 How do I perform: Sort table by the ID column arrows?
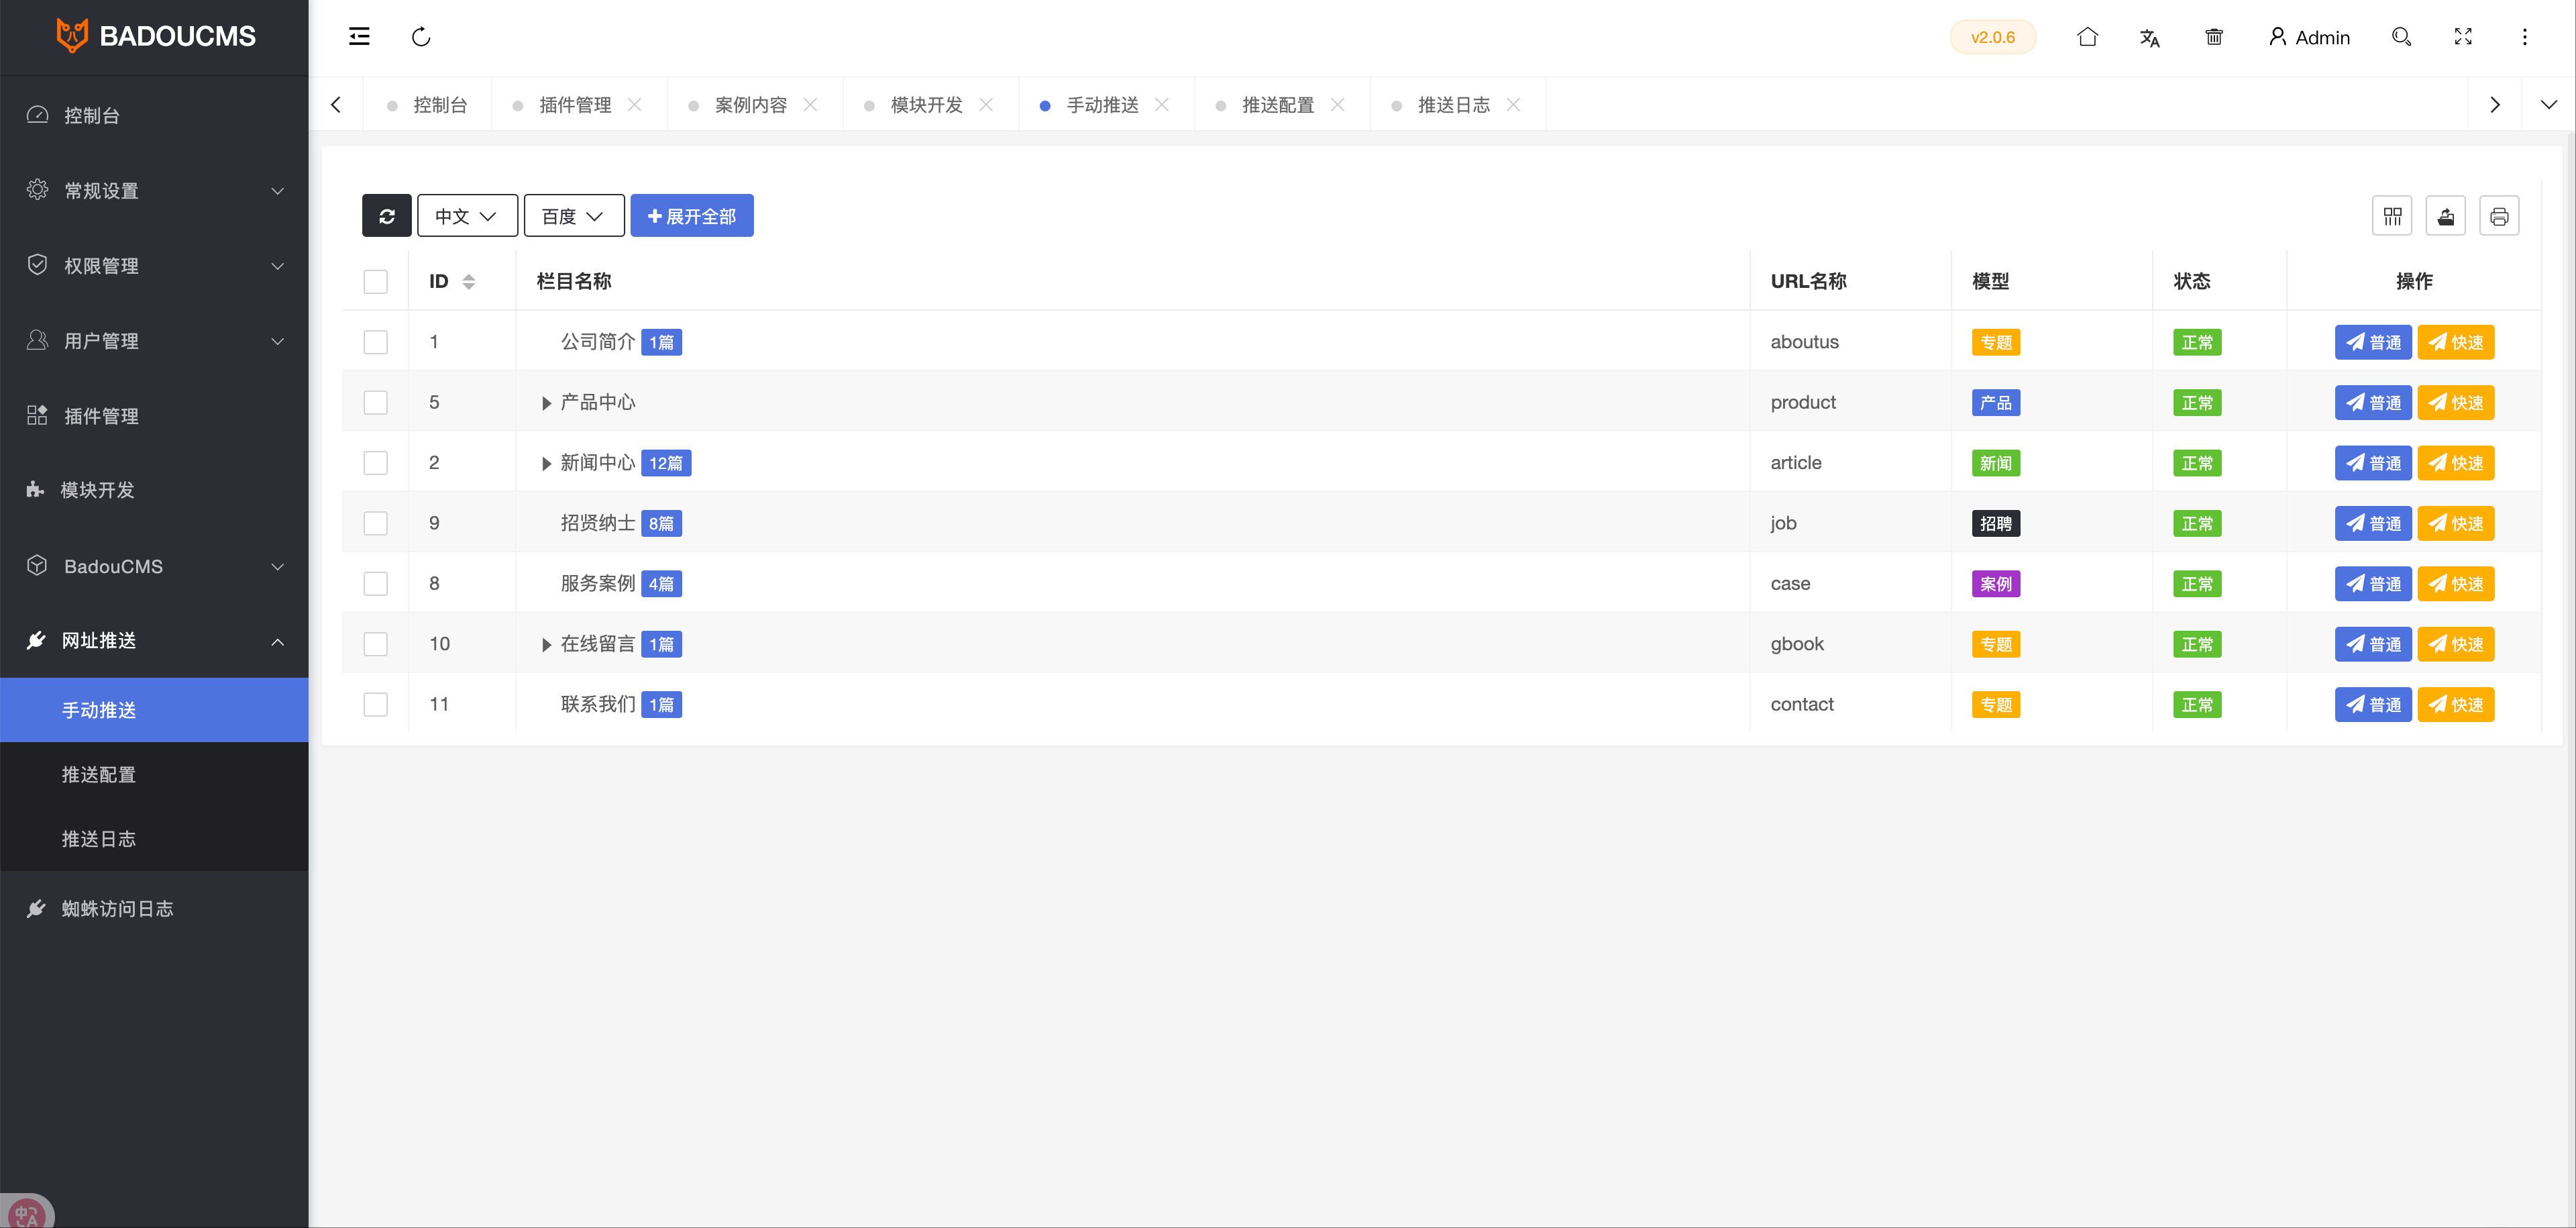click(469, 282)
